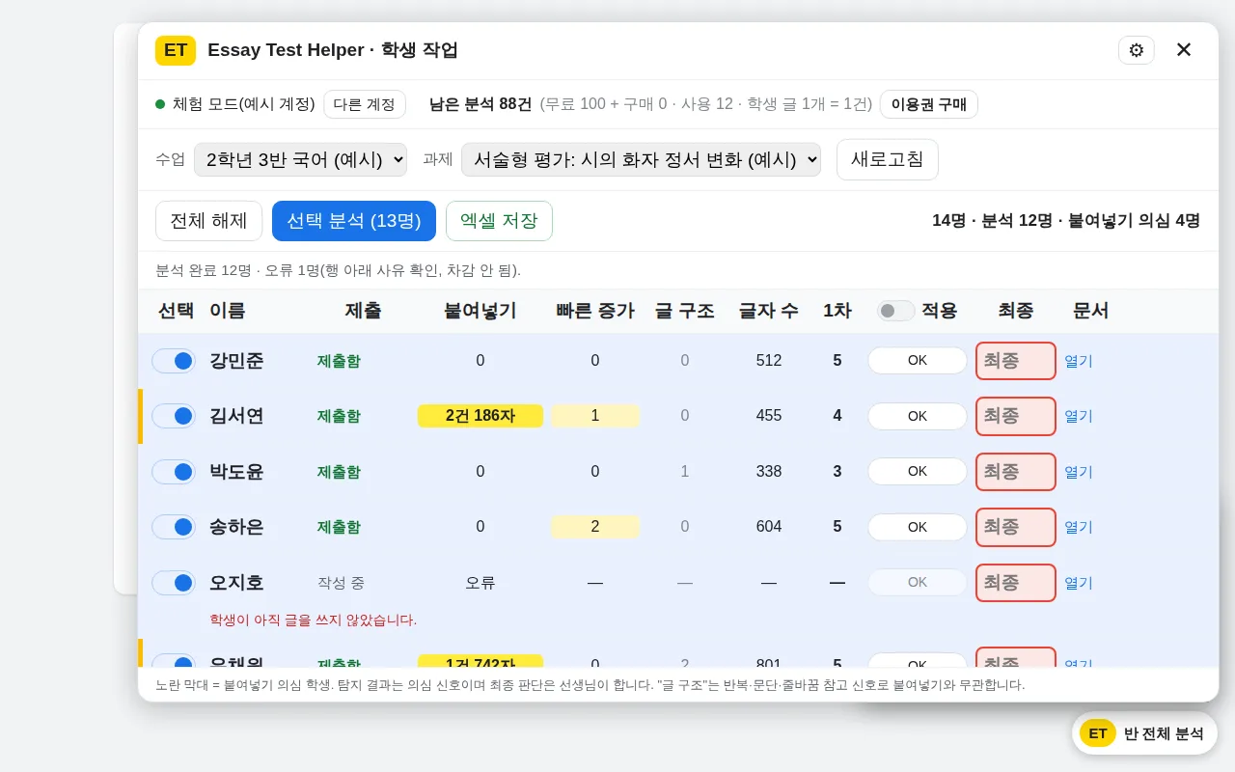
Task: Click the 최종 score field for 송하은
Action: click(x=1016, y=527)
